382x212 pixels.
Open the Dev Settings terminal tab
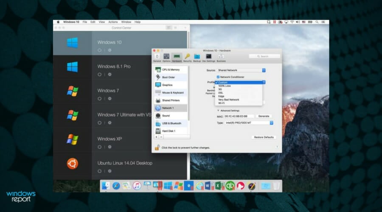point(208,58)
